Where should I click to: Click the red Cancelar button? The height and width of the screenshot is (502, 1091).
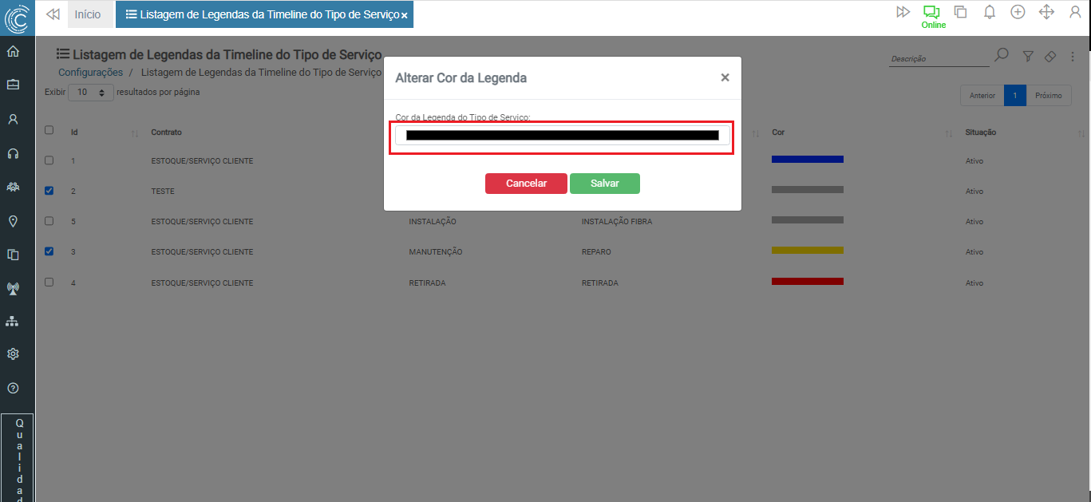tap(526, 184)
